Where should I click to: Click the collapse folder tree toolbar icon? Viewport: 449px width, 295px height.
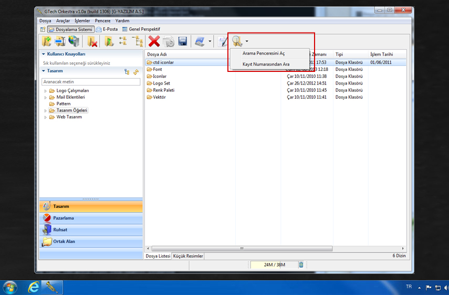point(123,41)
